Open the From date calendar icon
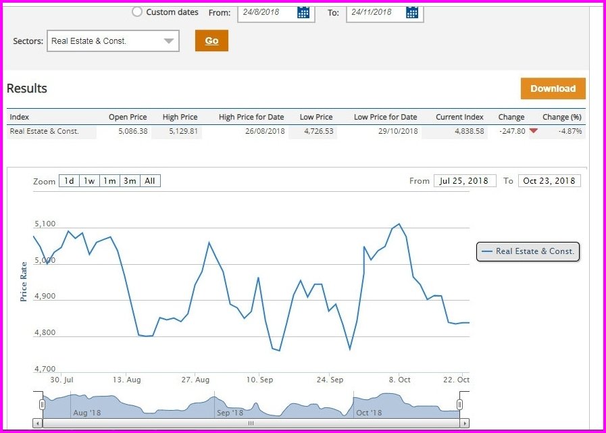Viewport: 606px width, 433px height. point(303,12)
